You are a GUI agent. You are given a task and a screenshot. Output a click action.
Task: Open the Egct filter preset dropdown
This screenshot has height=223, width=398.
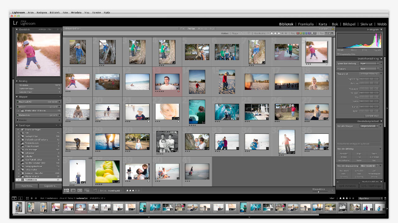pyautogui.click(x=370, y=198)
